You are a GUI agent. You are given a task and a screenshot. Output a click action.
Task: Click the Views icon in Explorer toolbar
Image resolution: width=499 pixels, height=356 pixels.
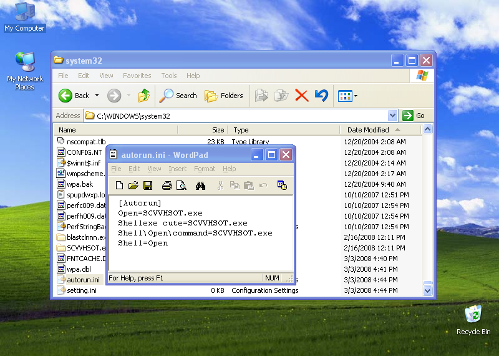pos(345,96)
